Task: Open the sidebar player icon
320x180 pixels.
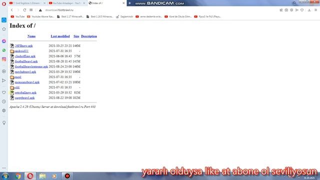Action: 4,71
